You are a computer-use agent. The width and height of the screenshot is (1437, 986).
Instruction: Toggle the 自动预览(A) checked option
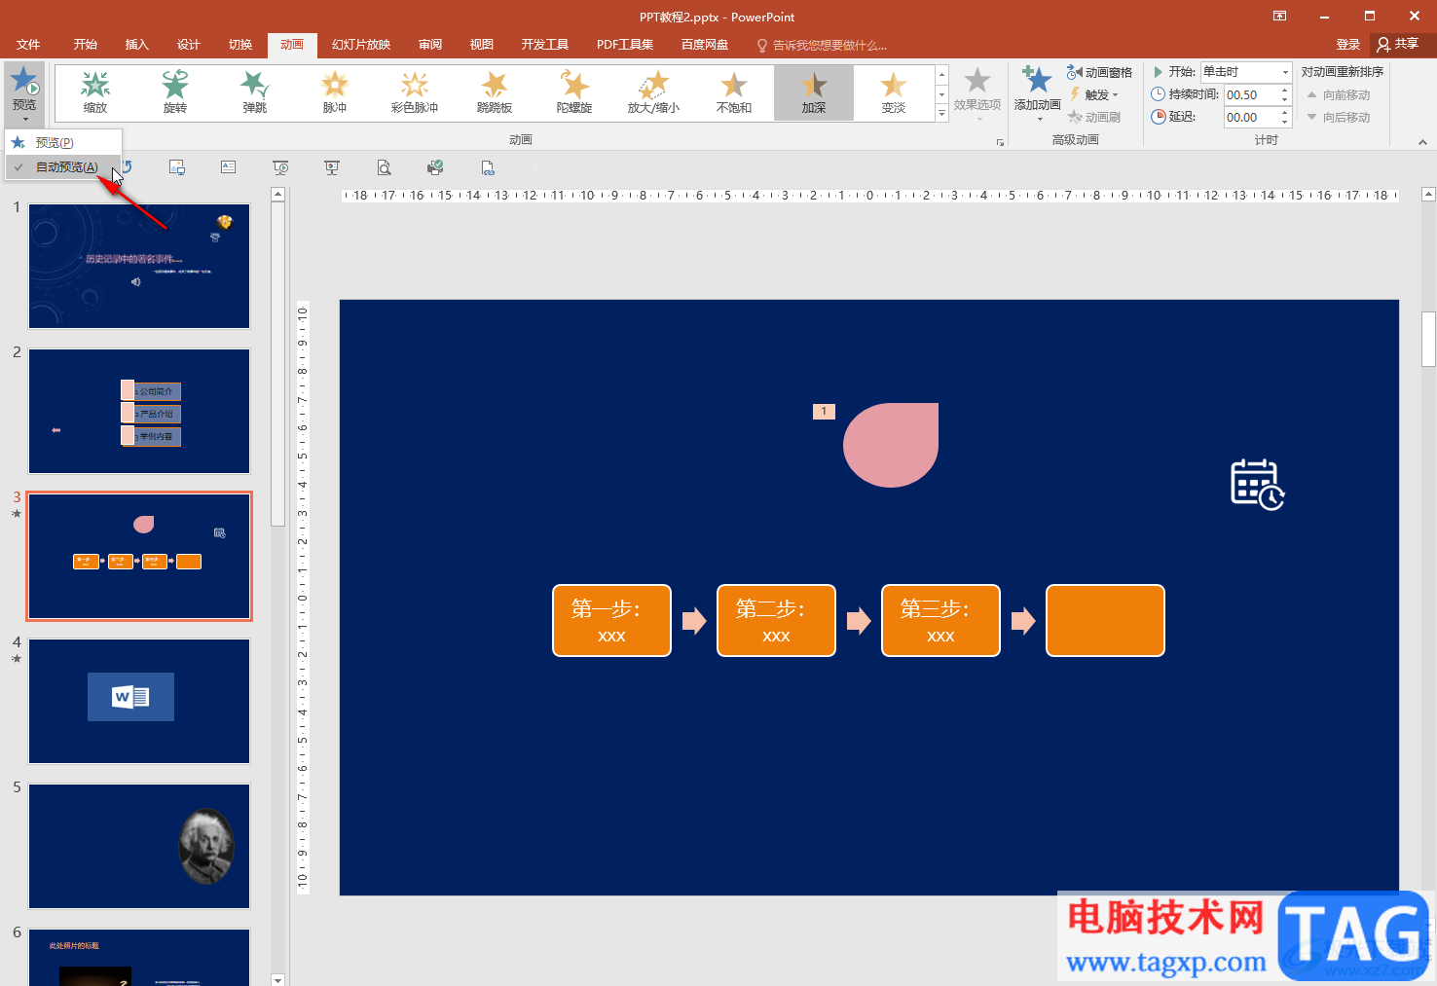pos(63,167)
